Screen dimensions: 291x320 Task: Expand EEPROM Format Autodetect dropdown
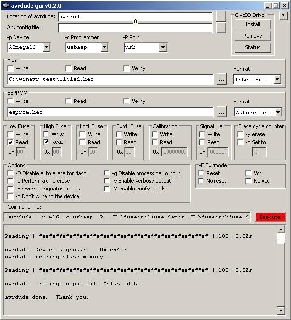tap(278, 112)
